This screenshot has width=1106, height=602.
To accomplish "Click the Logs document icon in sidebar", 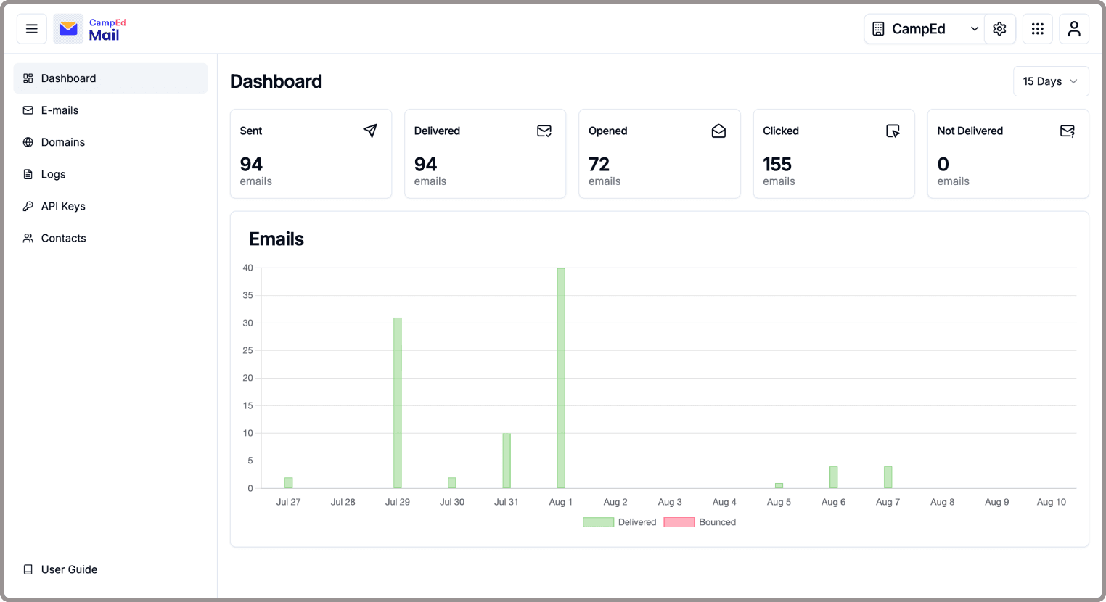I will click(28, 174).
